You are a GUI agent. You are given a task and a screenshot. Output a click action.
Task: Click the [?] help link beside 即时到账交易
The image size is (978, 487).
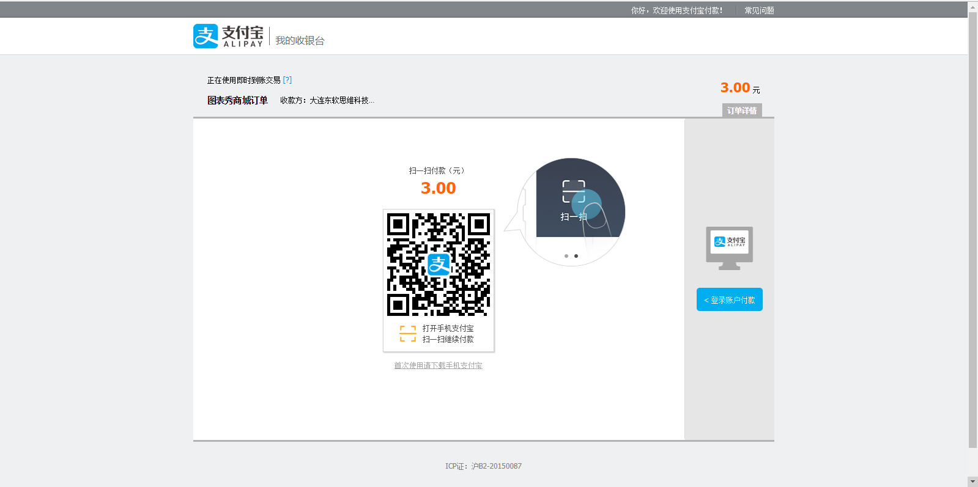tap(287, 80)
